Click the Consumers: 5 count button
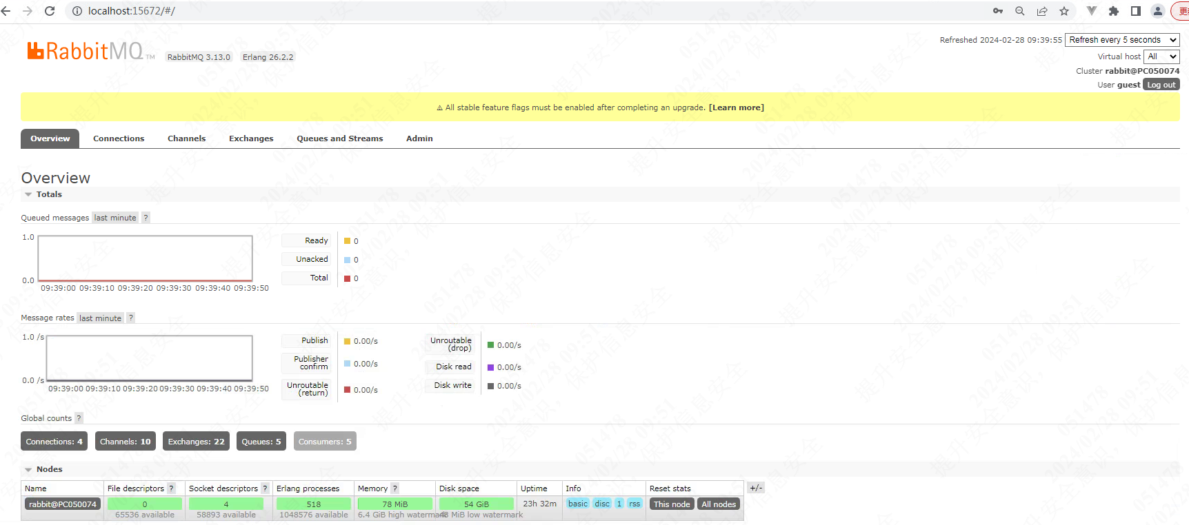Screen dimensions: 1189x525 pos(325,441)
